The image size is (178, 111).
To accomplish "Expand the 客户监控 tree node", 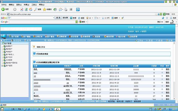I will pyautogui.click(x=2, y=66).
